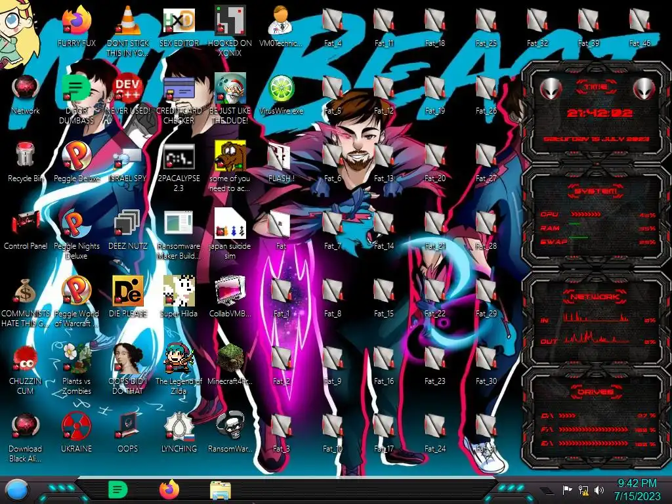Launch Super Hilda pixel icon
This screenshot has height=504, width=672.
[x=178, y=291]
